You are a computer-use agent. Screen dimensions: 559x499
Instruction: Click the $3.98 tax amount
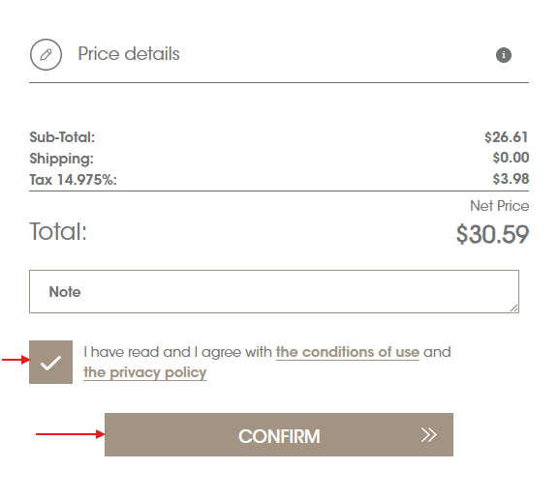[511, 179]
